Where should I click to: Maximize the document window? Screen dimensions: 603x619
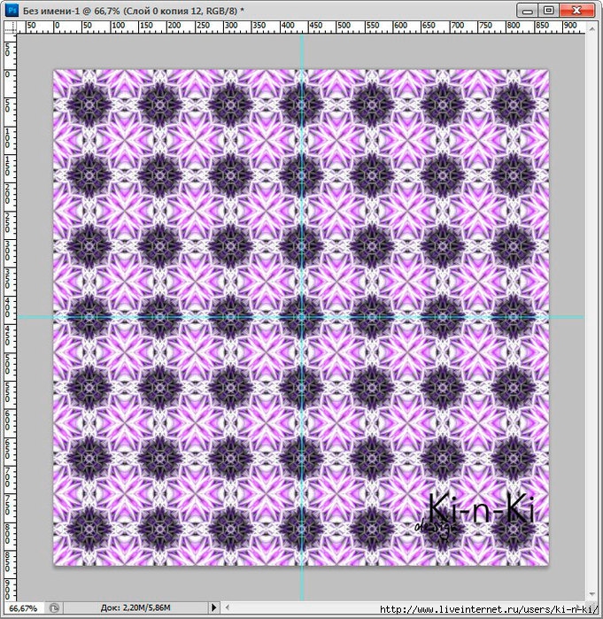548,11
